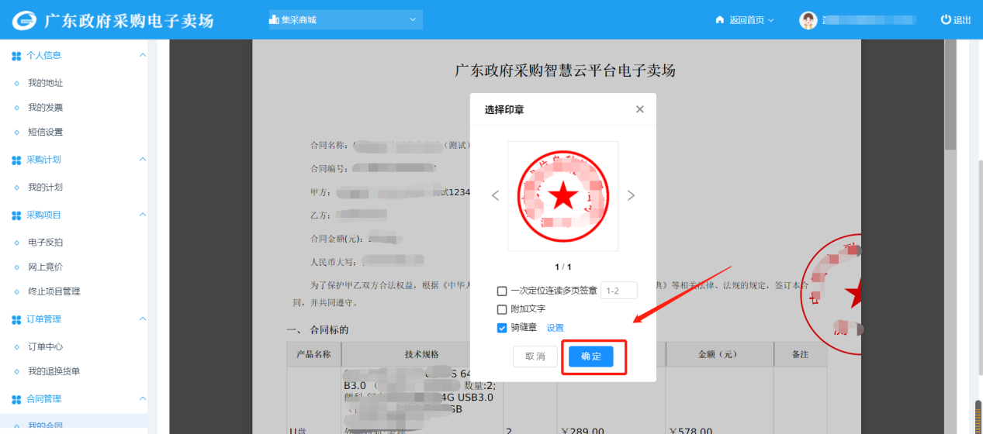Viewport: 983px width, 434px height.
Task: Click the 采购项目 group icon
Action: [16, 215]
